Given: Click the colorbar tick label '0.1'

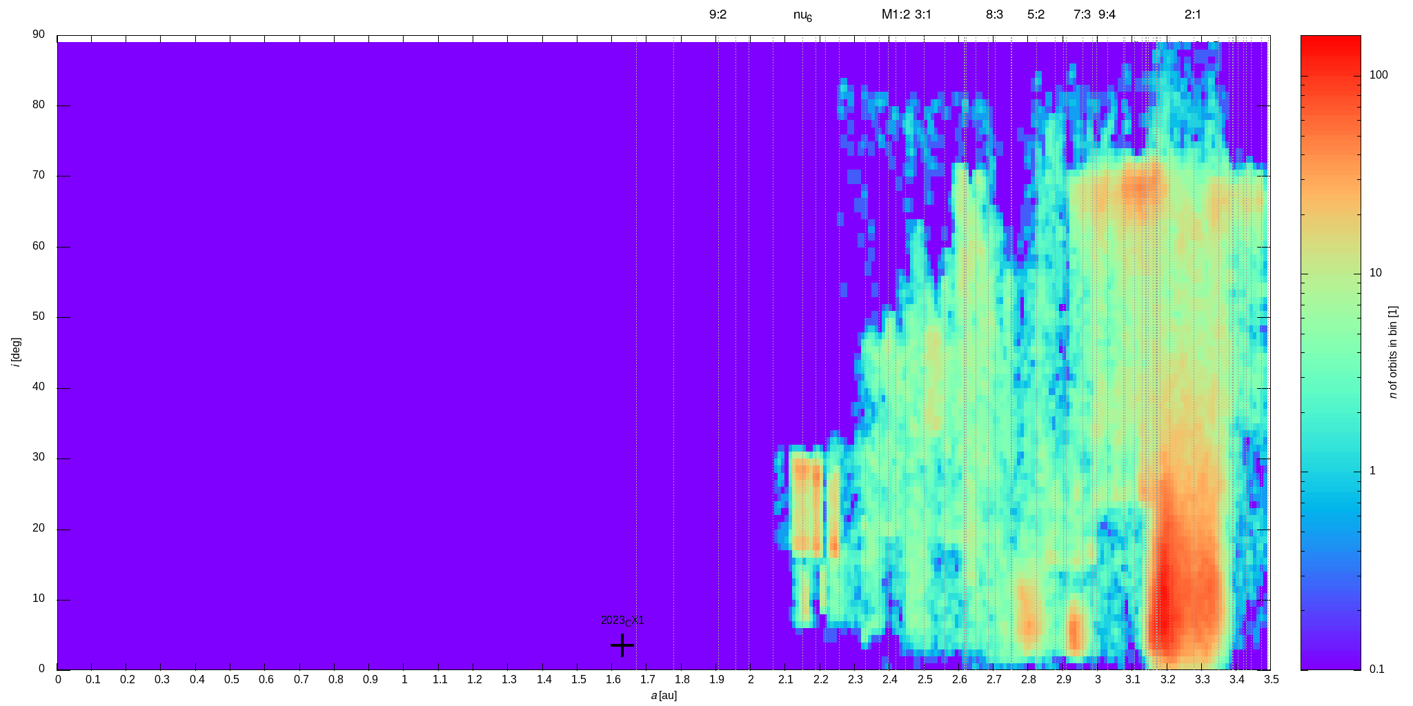Looking at the screenshot, I should pyautogui.click(x=1376, y=669).
